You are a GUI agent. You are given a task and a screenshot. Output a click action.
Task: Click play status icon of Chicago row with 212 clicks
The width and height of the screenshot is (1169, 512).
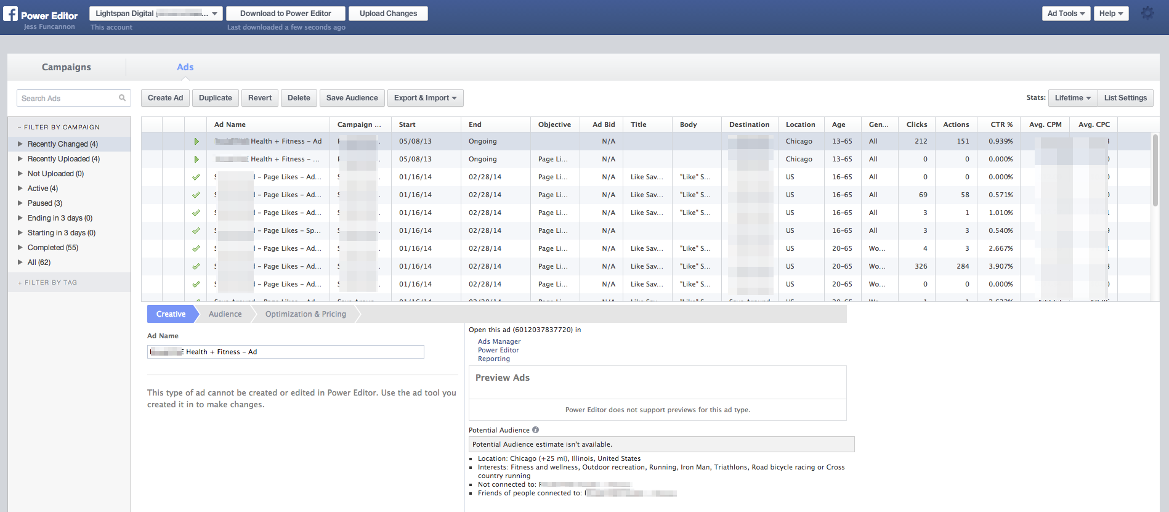196,141
